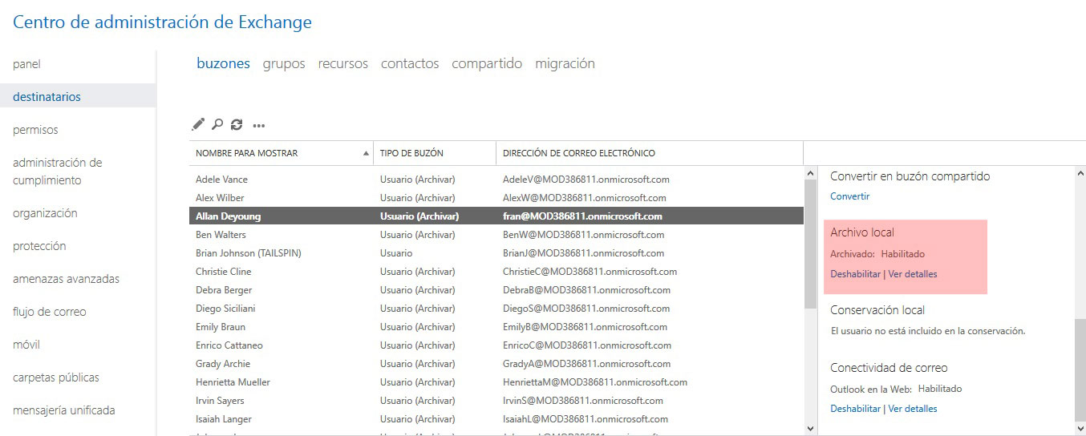The width and height of the screenshot is (1086, 436).
Task: Select the Isaiah Langer mailbox row
Action: click(496, 419)
